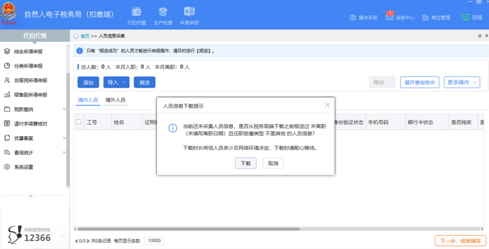Close the 人员信息下载提示 dialog
Screen dimensions: 489x249
coord(327,105)
